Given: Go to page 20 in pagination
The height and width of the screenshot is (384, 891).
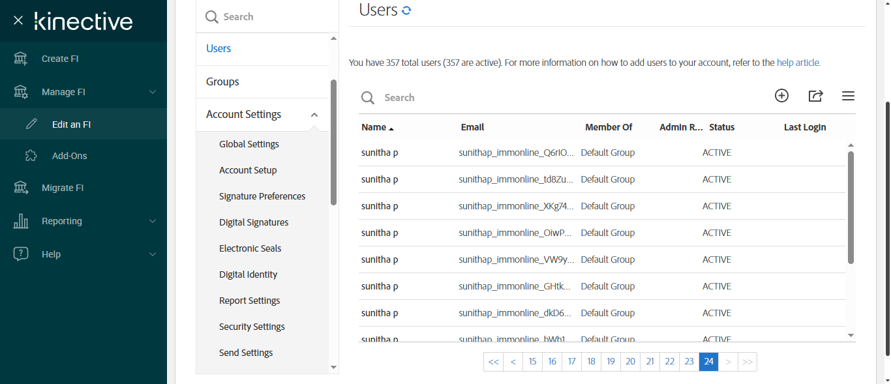Looking at the screenshot, I should point(630,362).
